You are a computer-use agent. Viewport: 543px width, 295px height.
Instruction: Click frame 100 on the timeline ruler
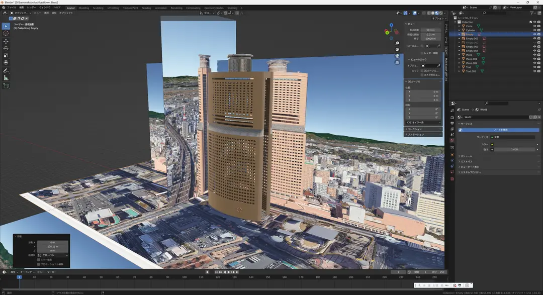[x=184, y=277]
